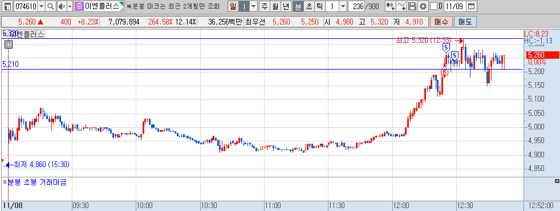Open the minute interval 1 dropdown arrow

343,6
